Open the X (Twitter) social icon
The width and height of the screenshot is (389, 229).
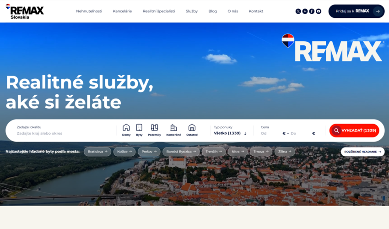298,11
